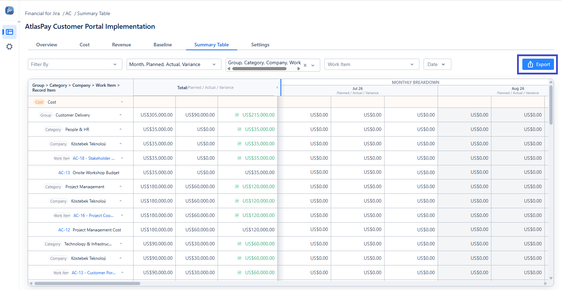The image size is (561, 290).
Task: Open the AC-12 record link
Action: pyautogui.click(x=64, y=230)
